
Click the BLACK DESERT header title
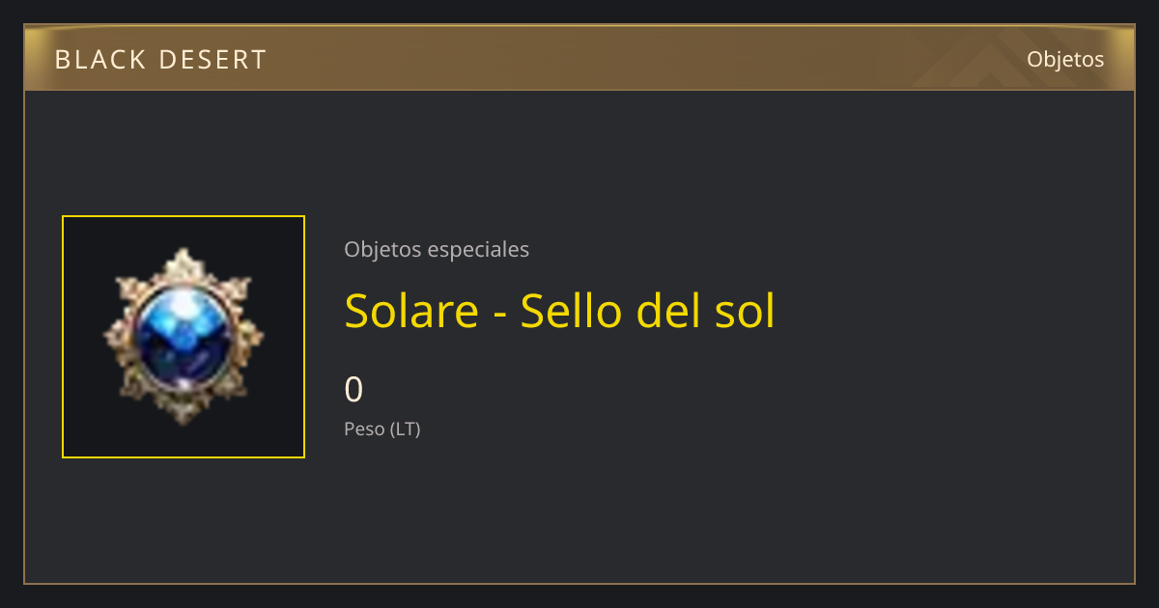point(160,60)
